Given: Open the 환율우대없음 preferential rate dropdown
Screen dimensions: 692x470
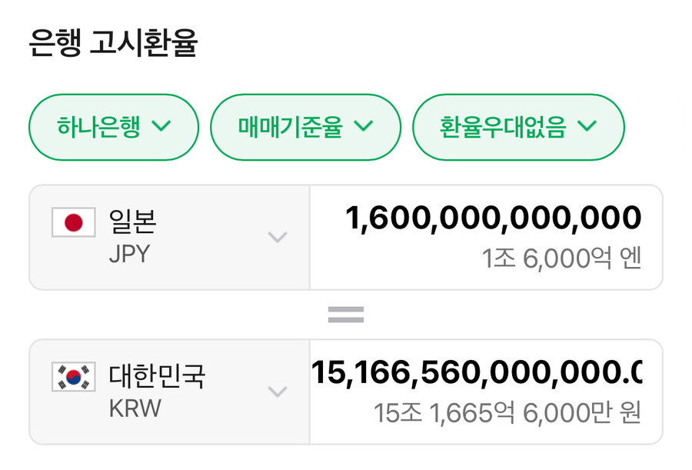Looking at the screenshot, I should tap(518, 127).
